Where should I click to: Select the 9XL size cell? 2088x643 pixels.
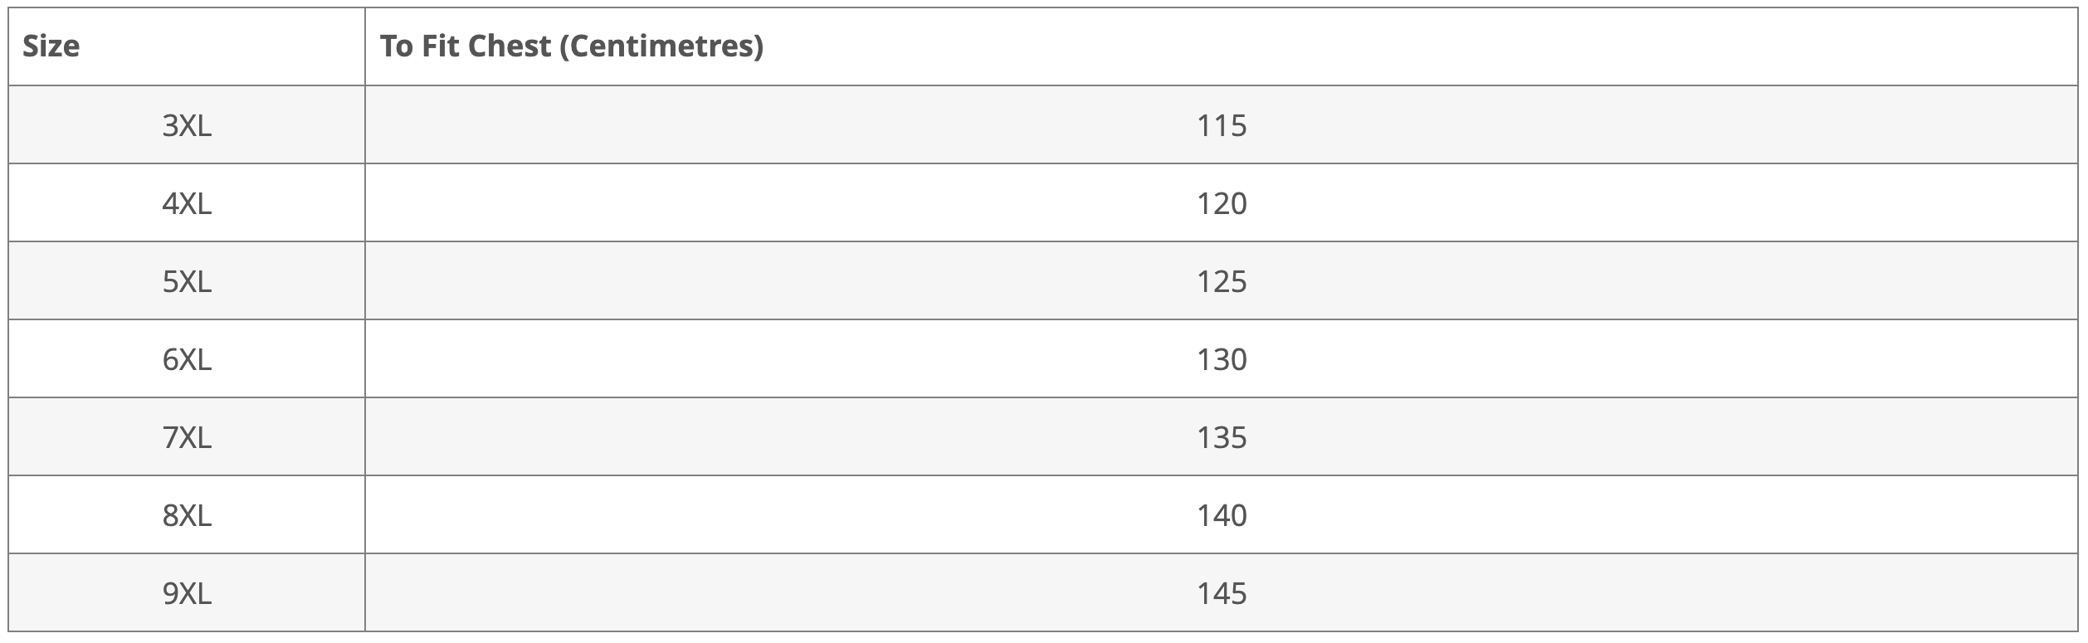pyautogui.click(x=187, y=592)
